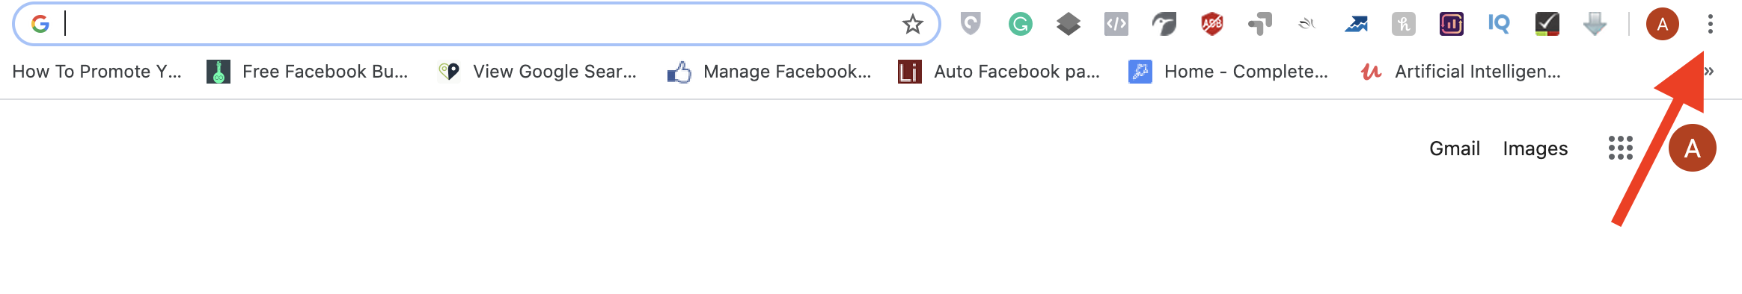The image size is (1742, 294).
Task: Click the Google account avatar on page
Action: pos(1692,148)
